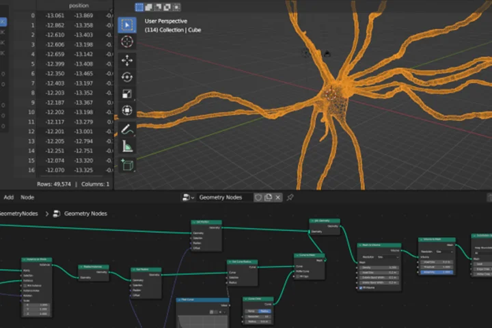
Task: Click User Perspective viewport label
Action: coord(165,21)
